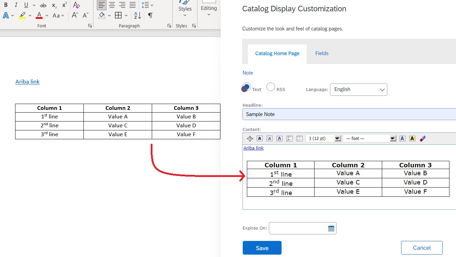Expand the 3 (12 pt) font size dropdown

pyautogui.click(x=338, y=139)
